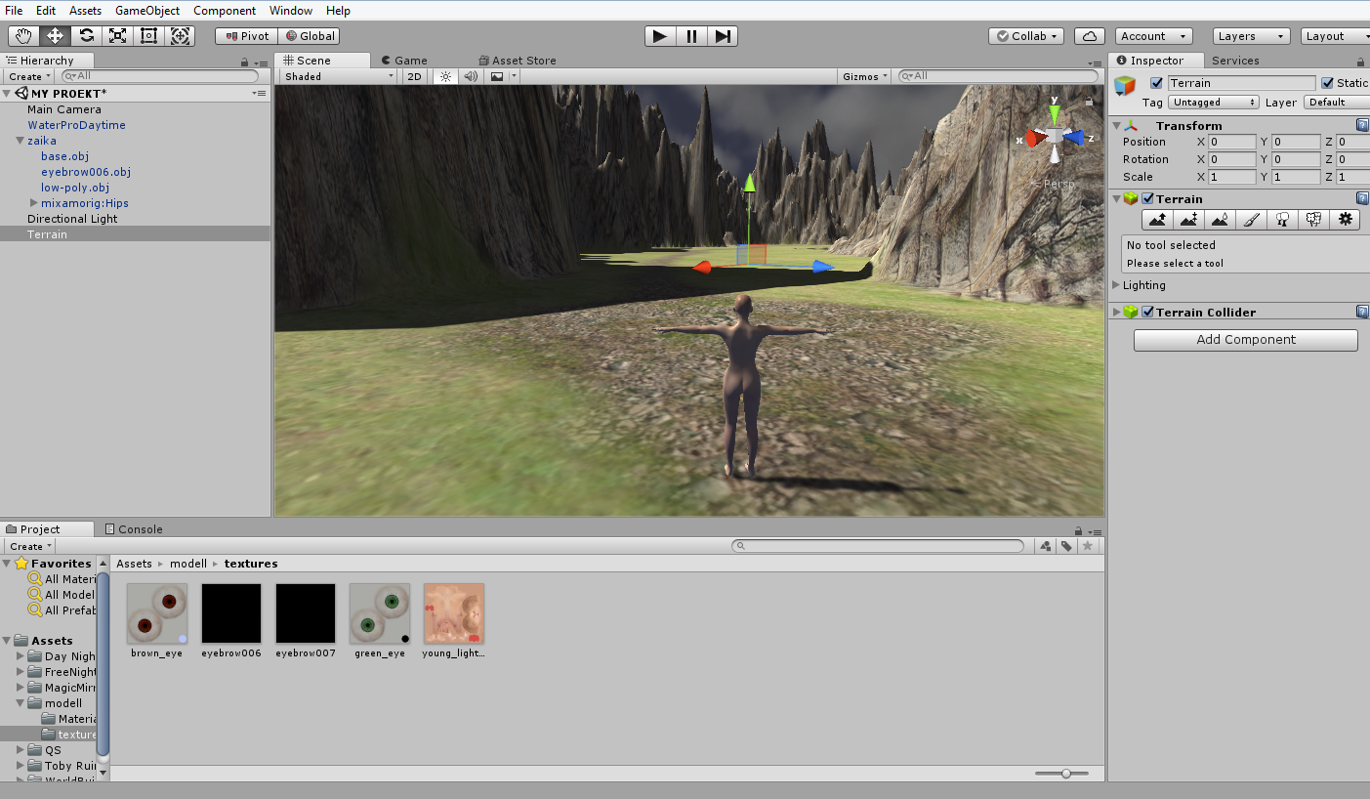Select the Paint Details tool
The width and height of the screenshot is (1370, 799).
click(x=1313, y=220)
